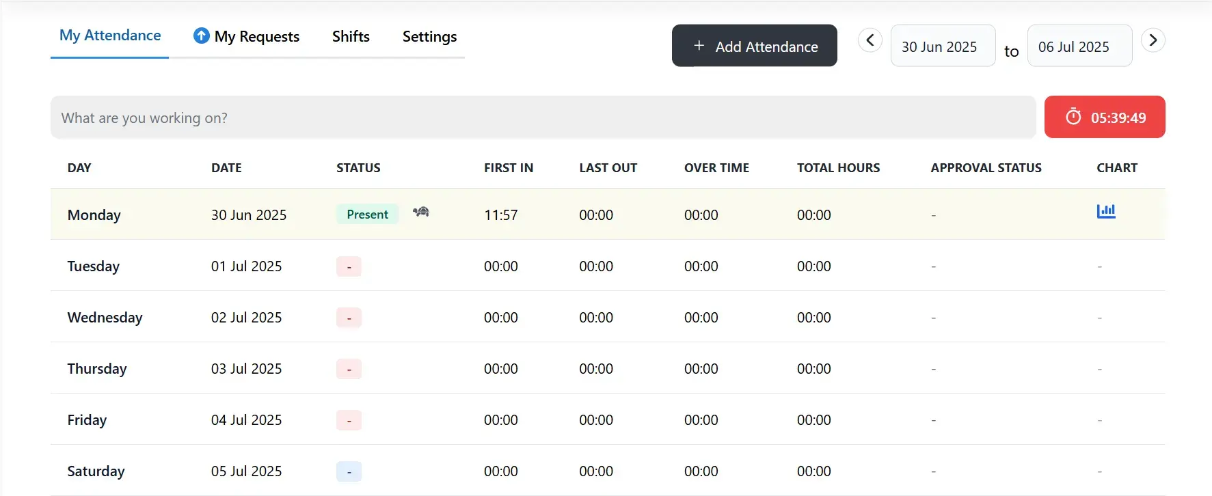1212x496 pixels.
Task: Click the status badge for Thursday
Action: pos(349,369)
